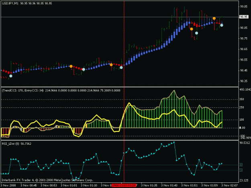Click the 493.1043 CCI scale maximum value
This screenshot has width=251, height=188.
(x=245, y=90)
